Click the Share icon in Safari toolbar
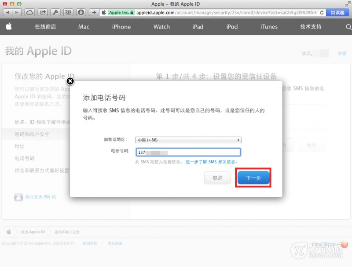 (42, 12)
